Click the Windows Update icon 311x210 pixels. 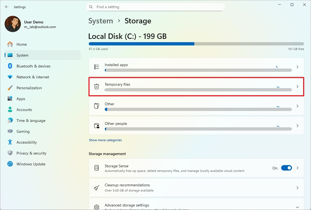(x=10, y=164)
